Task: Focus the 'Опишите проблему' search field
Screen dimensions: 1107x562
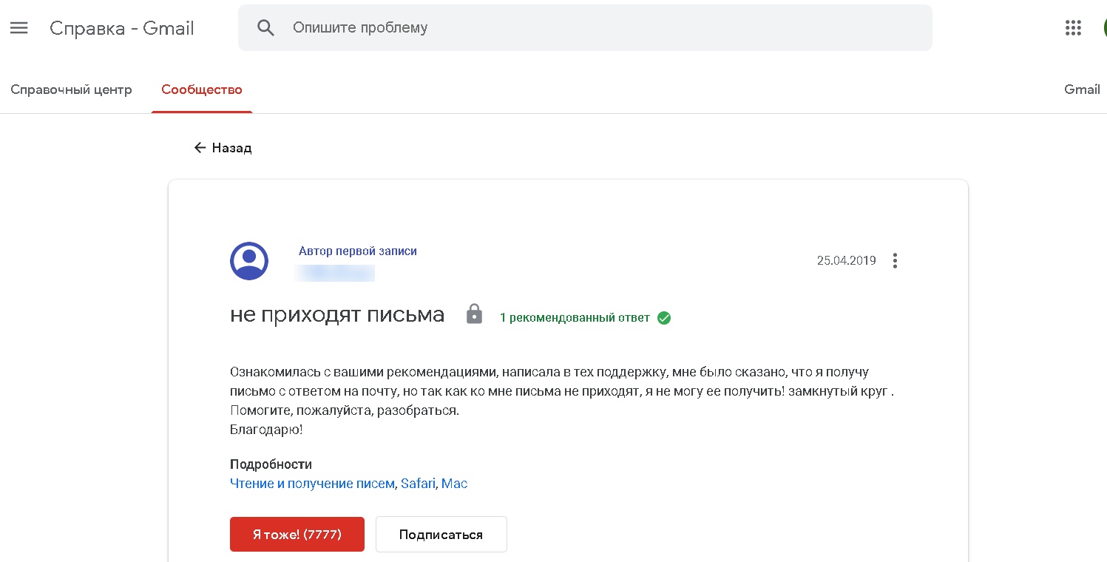Action: 585,28
